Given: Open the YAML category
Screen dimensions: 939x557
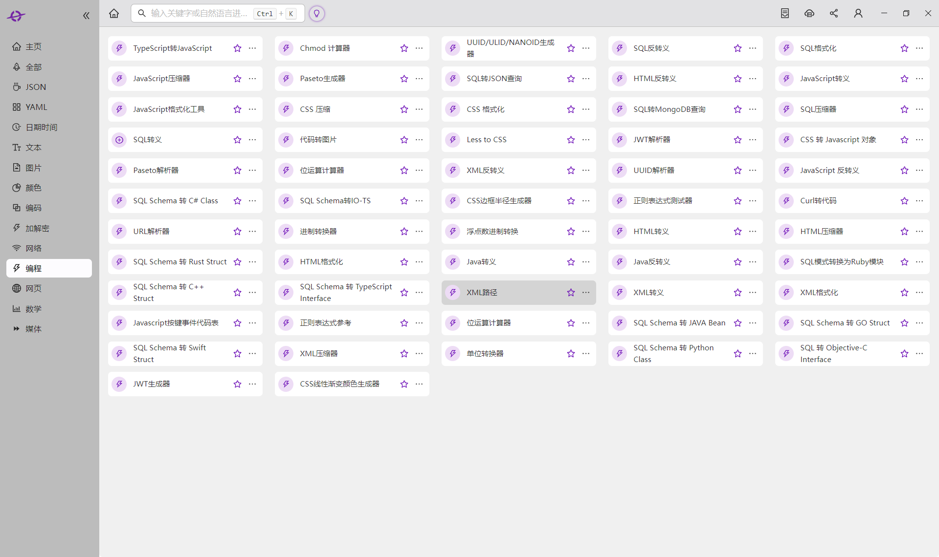Looking at the screenshot, I should (49, 107).
